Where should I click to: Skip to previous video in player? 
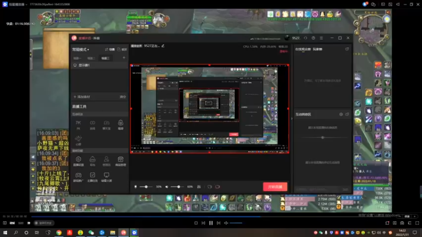click(x=204, y=223)
